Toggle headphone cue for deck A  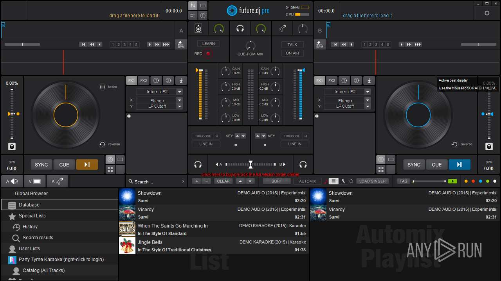pos(198,164)
